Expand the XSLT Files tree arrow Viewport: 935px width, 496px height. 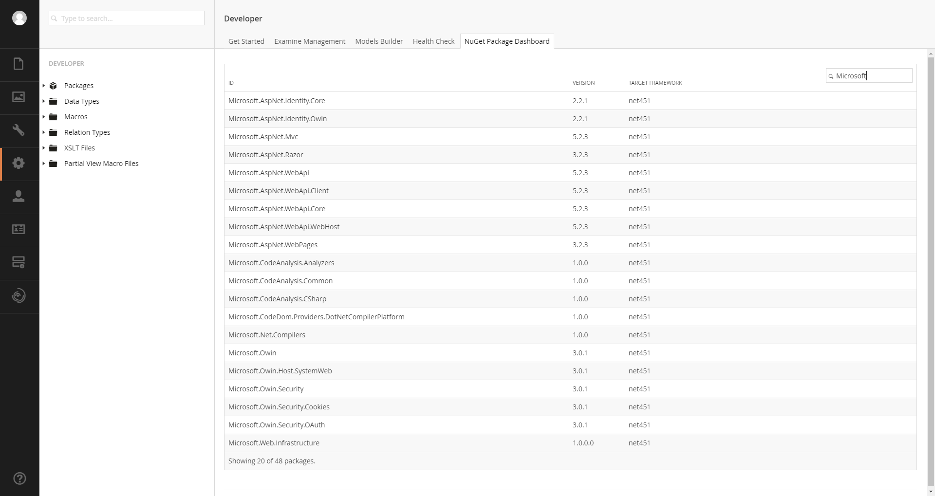click(44, 148)
